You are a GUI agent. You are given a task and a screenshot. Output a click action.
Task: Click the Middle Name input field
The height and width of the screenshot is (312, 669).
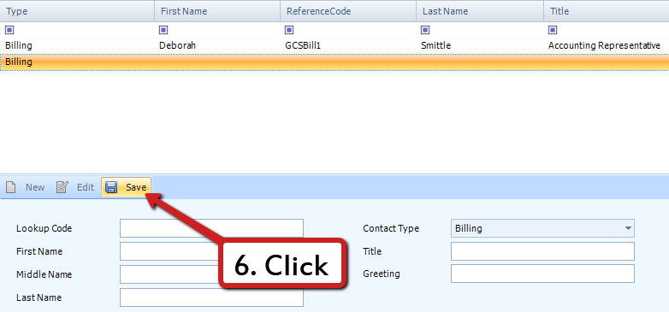pyautogui.click(x=211, y=274)
